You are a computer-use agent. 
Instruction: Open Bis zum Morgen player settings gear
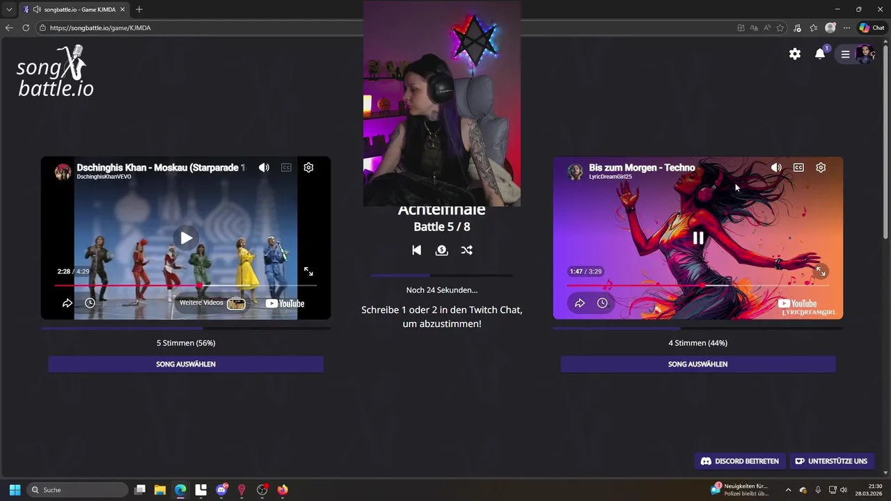(x=821, y=168)
